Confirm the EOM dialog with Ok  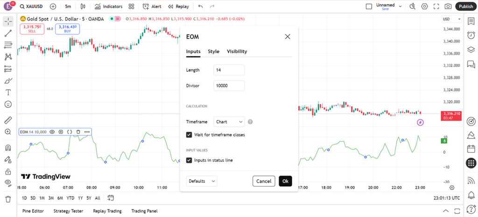pos(285,181)
